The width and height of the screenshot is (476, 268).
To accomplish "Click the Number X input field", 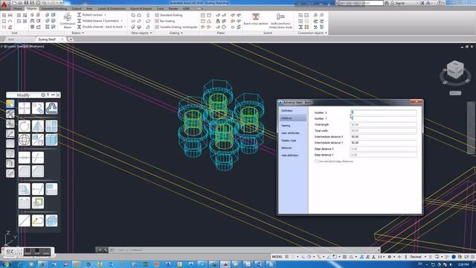I will [x=384, y=112].
